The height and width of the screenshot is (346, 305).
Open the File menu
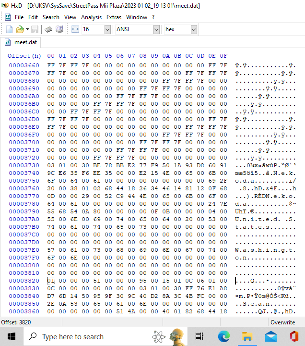pyautogui.click(x=19, y=17)
